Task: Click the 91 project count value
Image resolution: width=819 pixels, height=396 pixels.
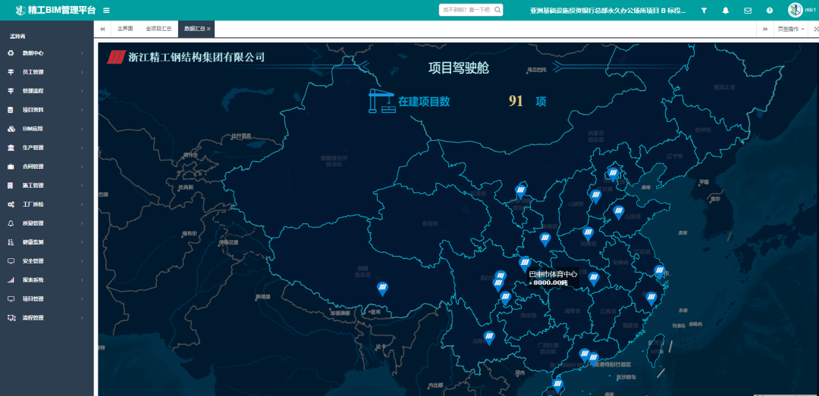Action: coord(516,101)
